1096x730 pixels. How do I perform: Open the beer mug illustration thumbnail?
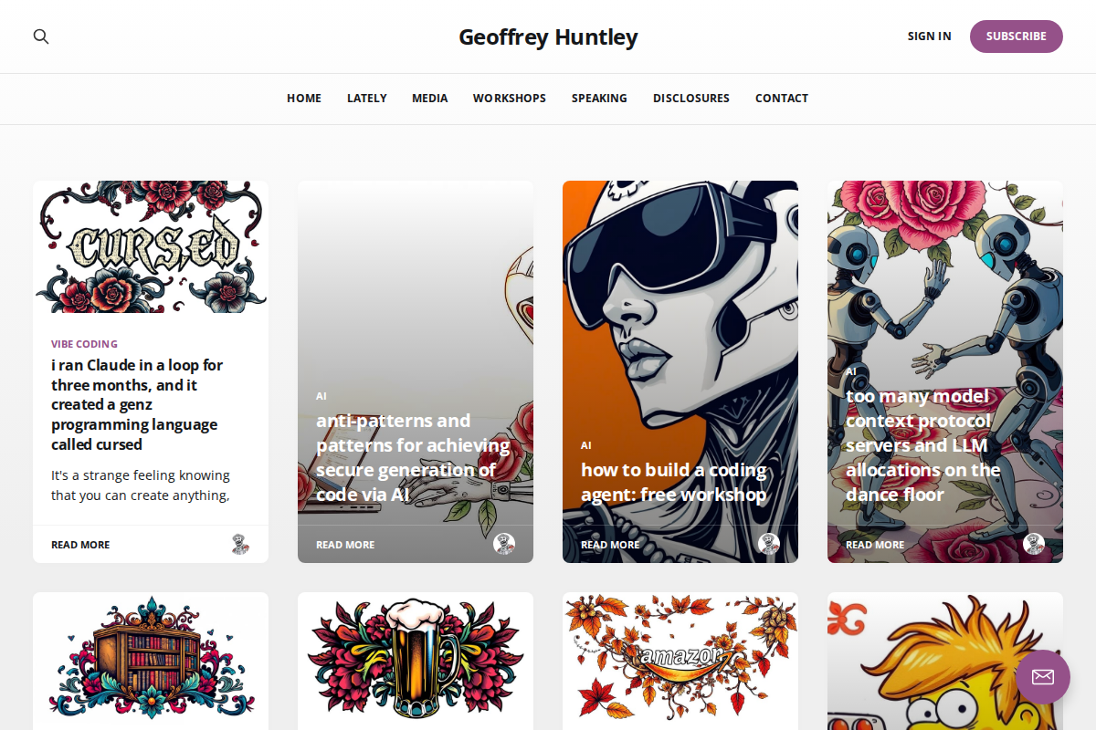416,661
